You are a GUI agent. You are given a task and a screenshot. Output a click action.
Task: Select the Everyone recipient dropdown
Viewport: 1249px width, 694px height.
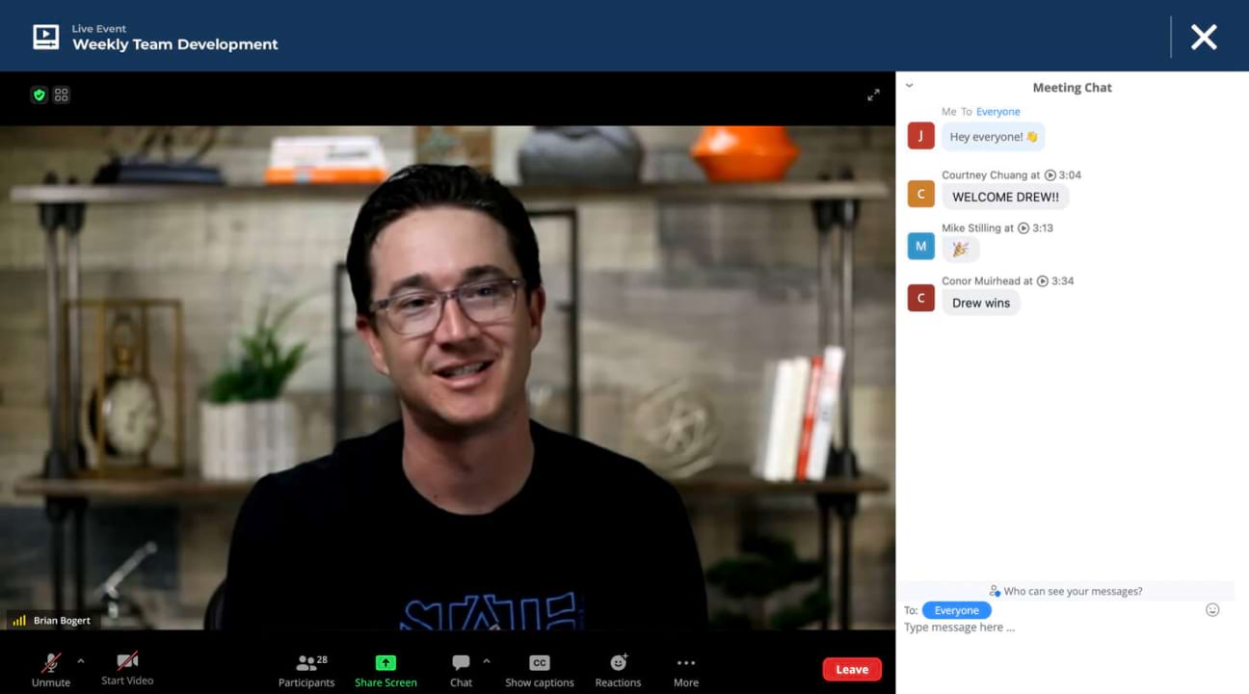point(956,610)
